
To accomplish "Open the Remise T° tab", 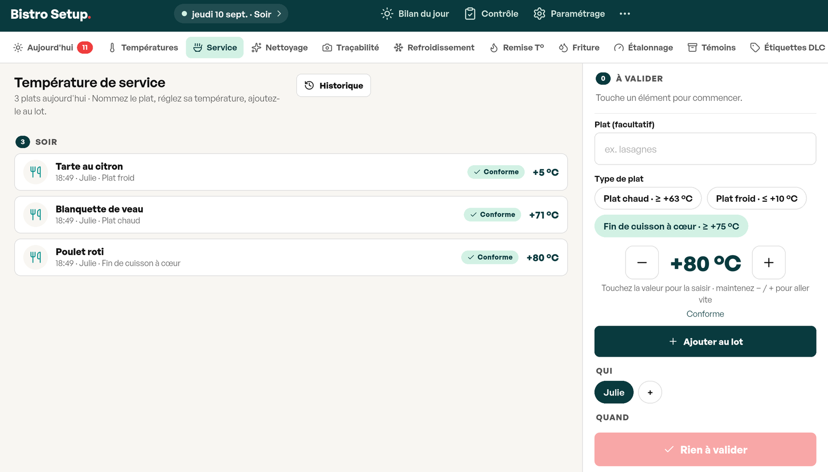I will pos(516,48).
